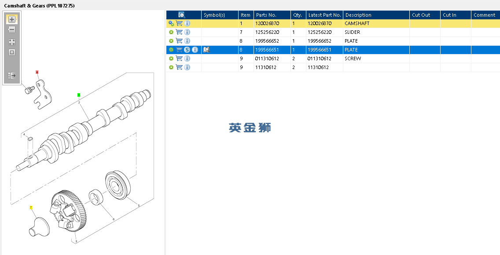Click the Description column header

376,15
